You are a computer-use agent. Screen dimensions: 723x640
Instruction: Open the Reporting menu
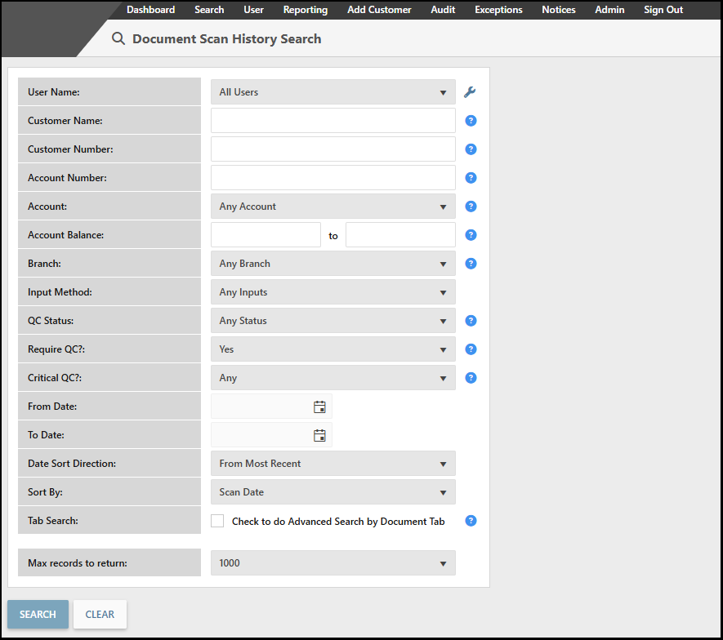(x=306, y=10)
